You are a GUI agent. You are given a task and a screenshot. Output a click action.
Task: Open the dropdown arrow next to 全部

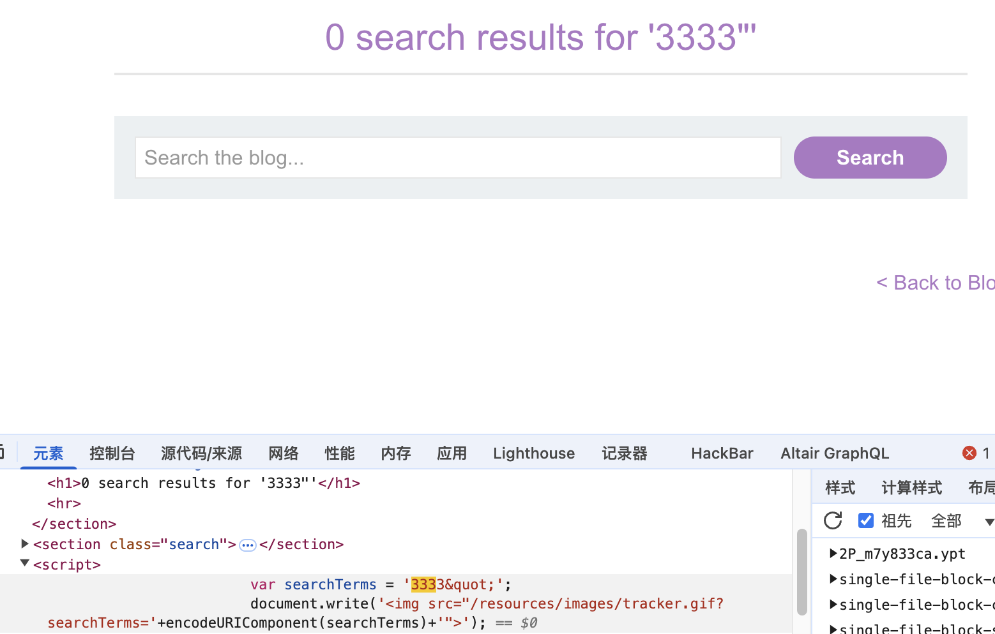coord(988,522)
